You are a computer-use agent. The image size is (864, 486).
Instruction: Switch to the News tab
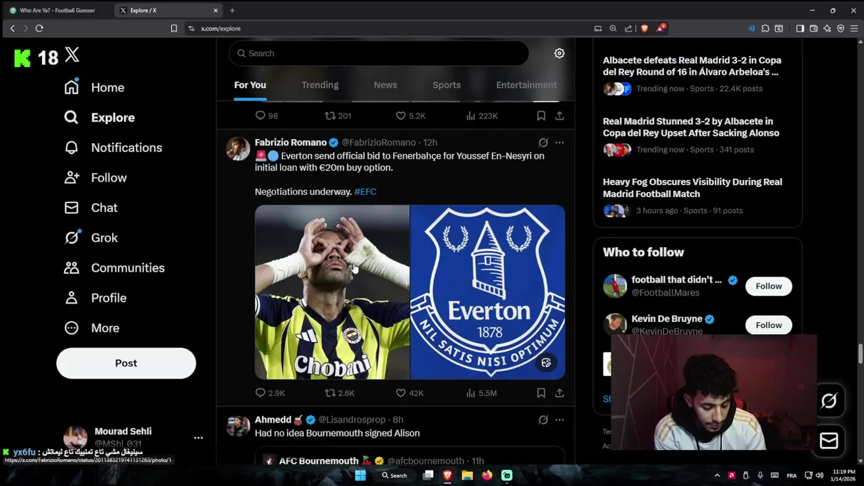[x=385, y=85]
